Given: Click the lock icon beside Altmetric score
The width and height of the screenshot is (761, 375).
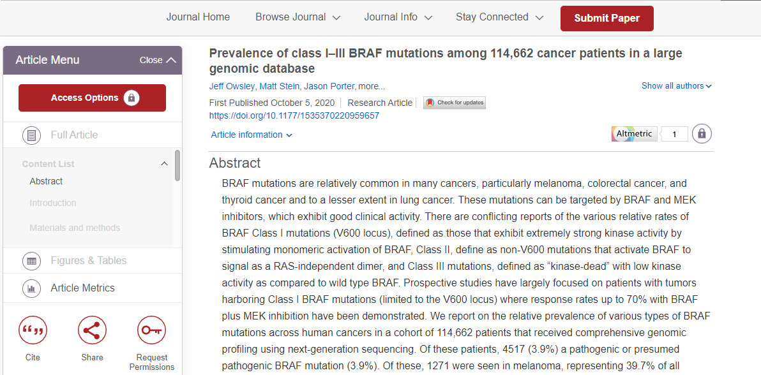Looking at the screenshot, I should pyautogui.click(x=702, y=133).
